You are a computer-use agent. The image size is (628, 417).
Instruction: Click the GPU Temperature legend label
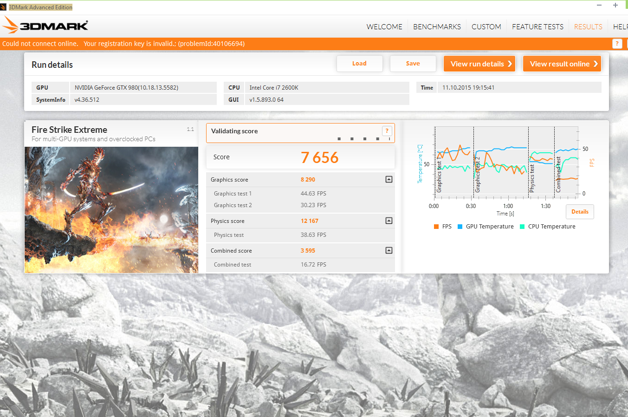coord(490,227)
